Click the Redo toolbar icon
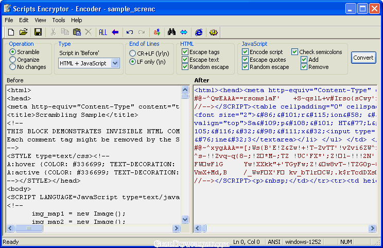Screen dimensions: 383x248 pos(142,32)
